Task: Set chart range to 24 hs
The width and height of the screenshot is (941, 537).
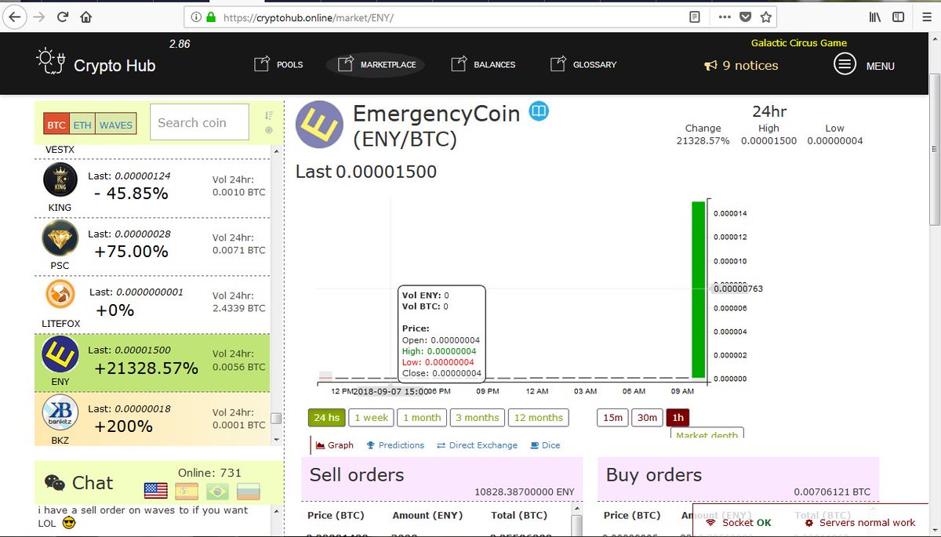Action: tap(326, 418)
